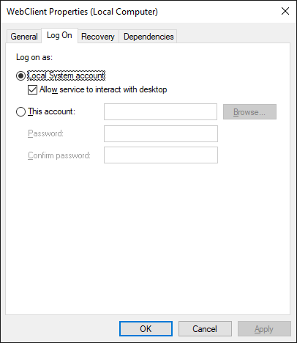Click the 'Log on as:' heading label
297x343 pixels.
34,57
